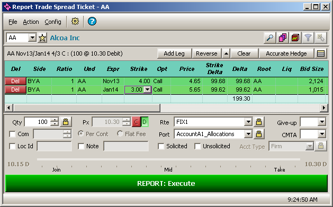333x207 pixels.
Task: Click the Nov13 expiration cell
Action: click(113, 81)
